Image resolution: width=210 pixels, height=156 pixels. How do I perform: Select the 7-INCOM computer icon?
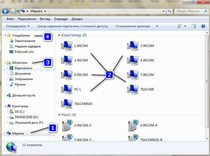pyautogui.click(x=133, y=75)
